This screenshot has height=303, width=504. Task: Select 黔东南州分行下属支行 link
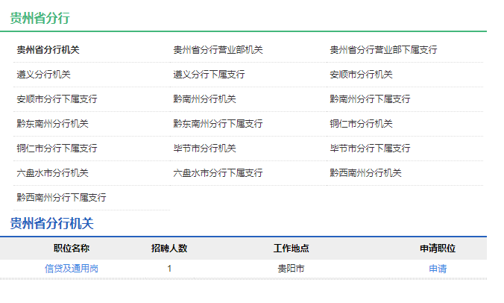[x=218, y=124]
